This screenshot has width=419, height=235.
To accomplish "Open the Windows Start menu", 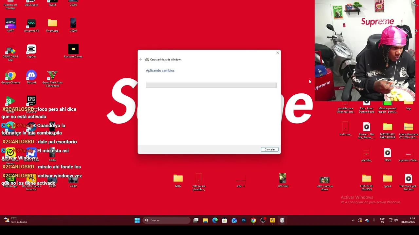I will coord(137,220).
